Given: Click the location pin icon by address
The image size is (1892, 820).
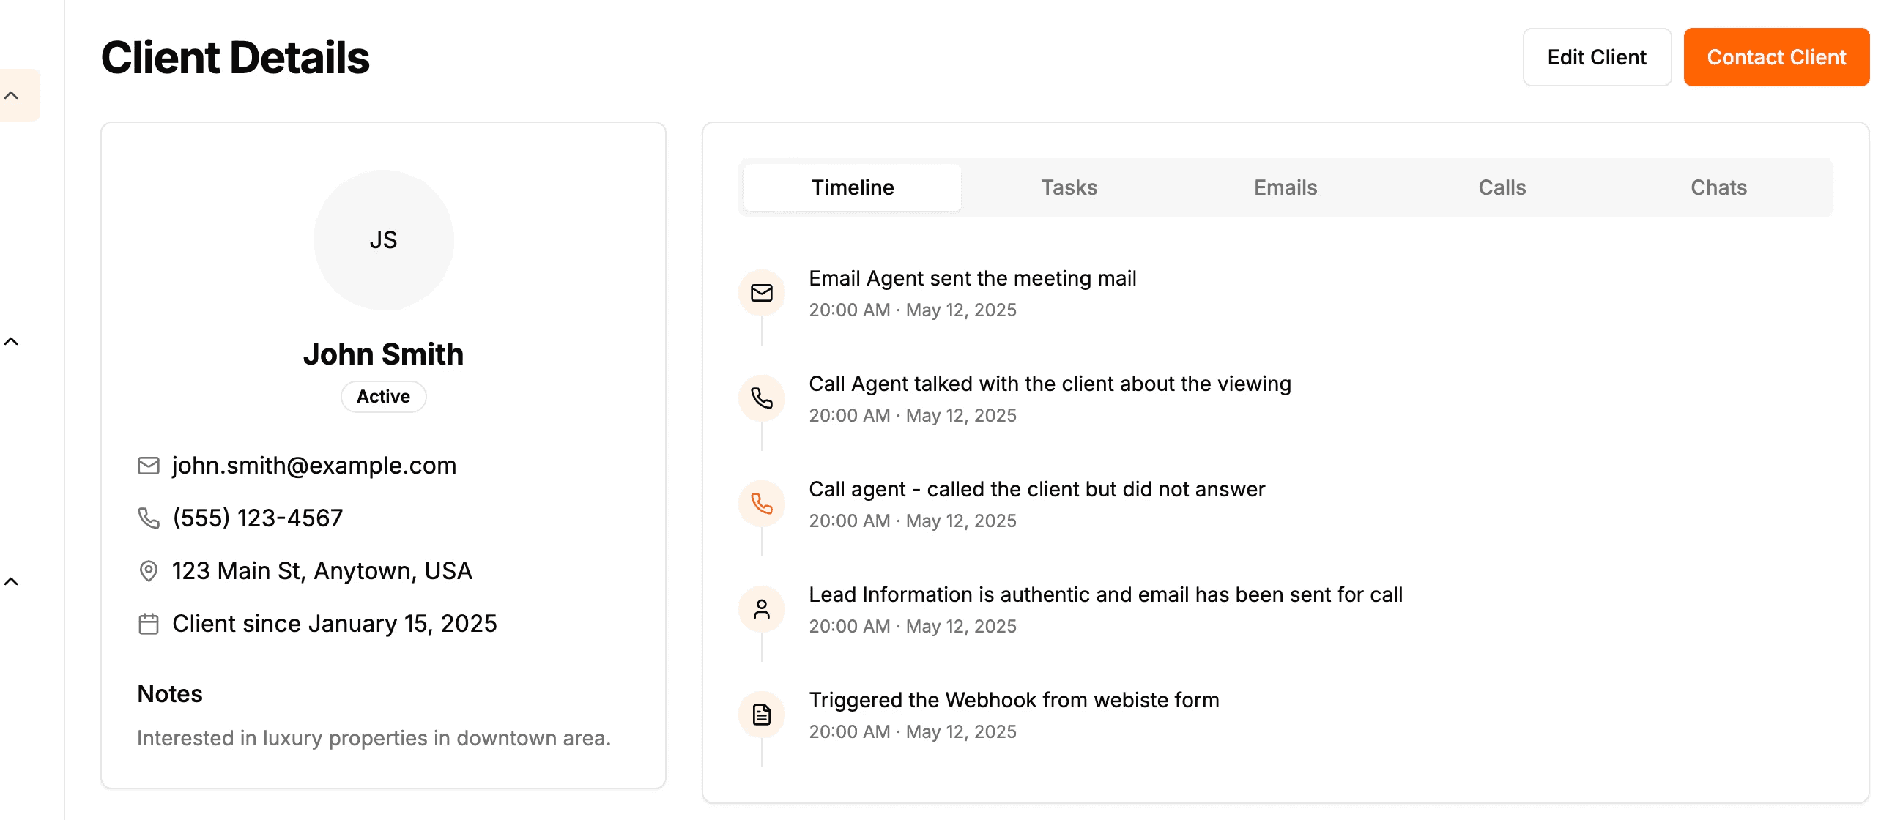Looking at the screenshot, I should click(149, 571).
